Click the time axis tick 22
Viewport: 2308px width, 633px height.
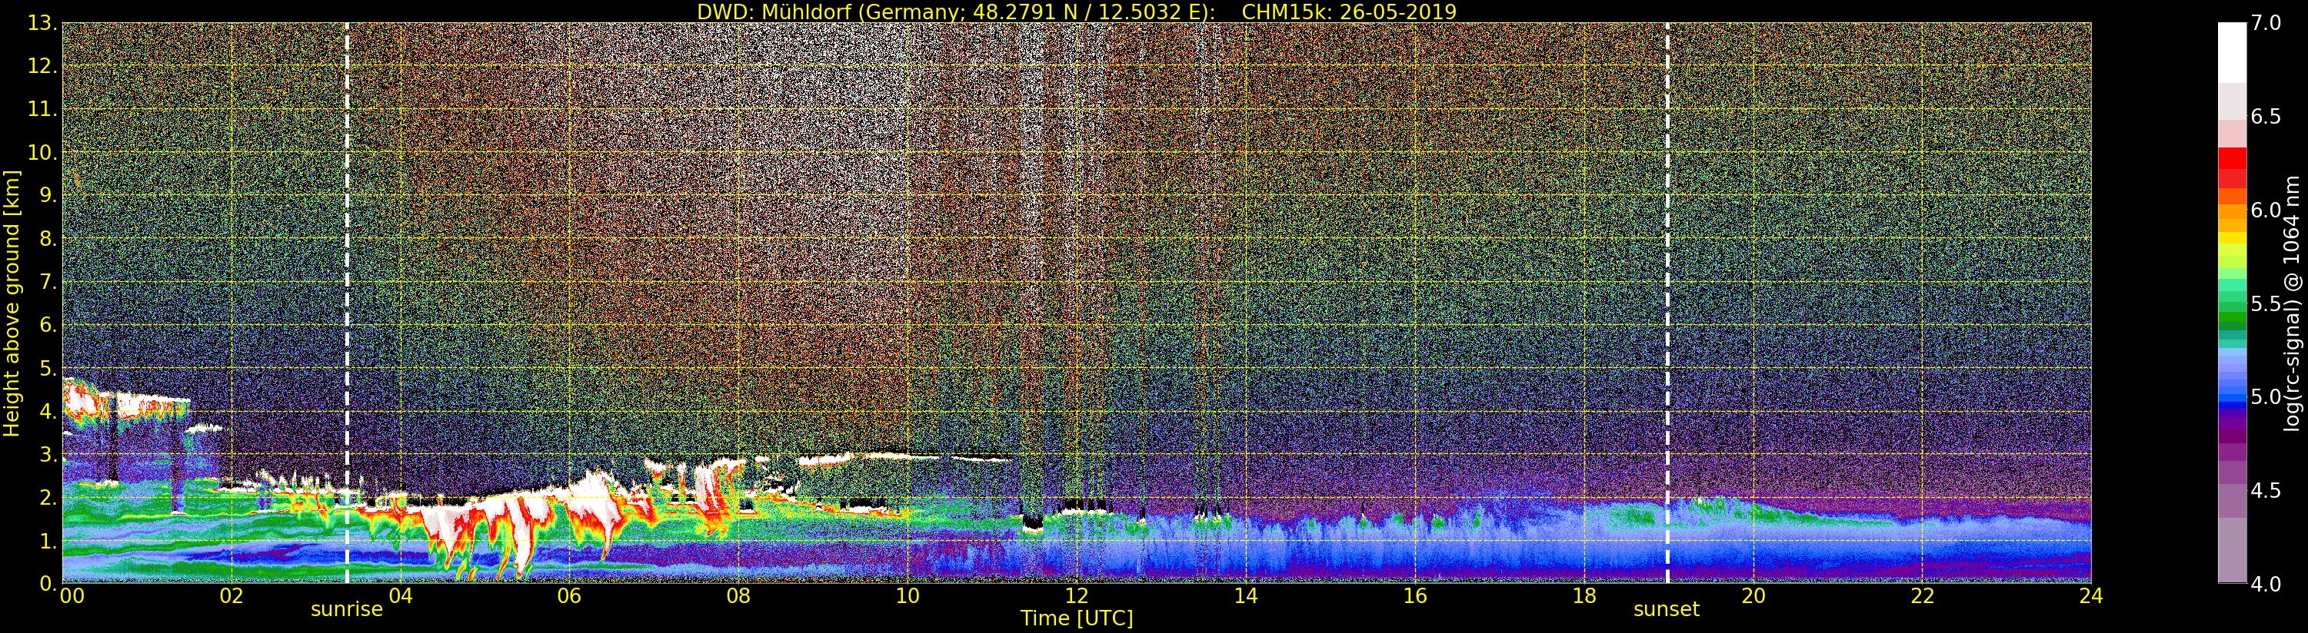(1923, 596)
